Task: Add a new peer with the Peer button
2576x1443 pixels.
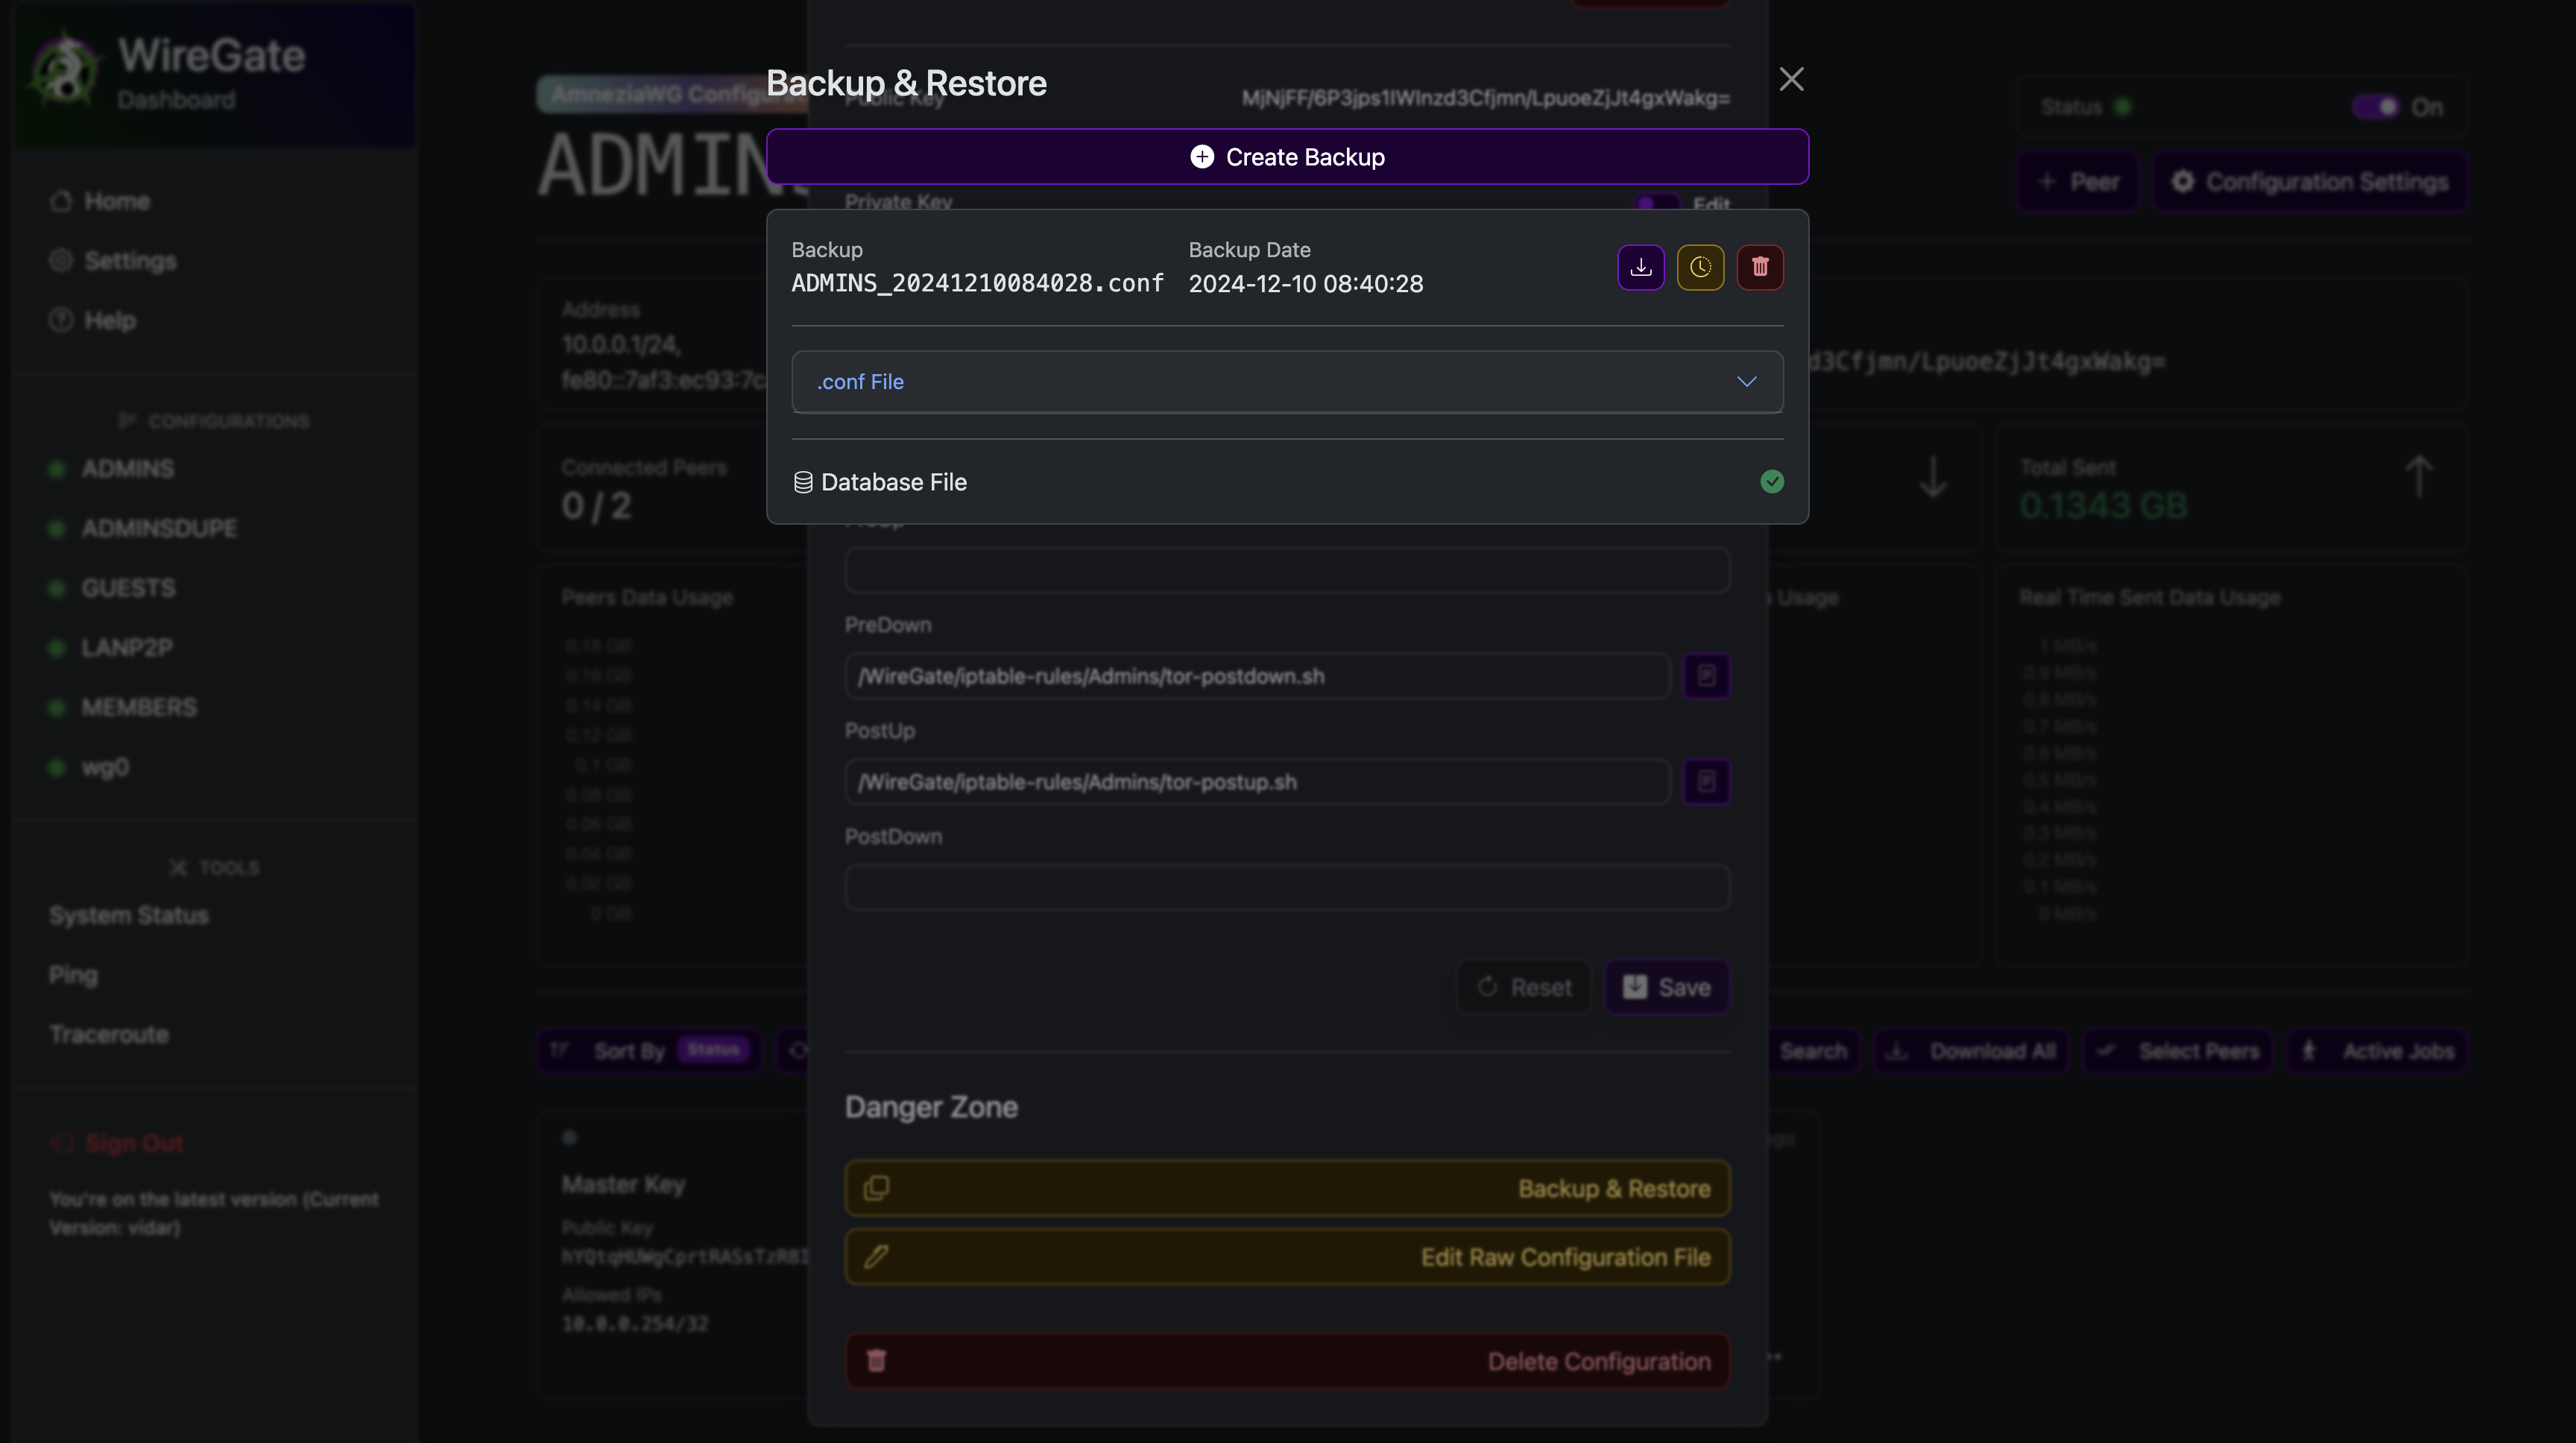Action: pyautogui.click(x=2077, y=182)
